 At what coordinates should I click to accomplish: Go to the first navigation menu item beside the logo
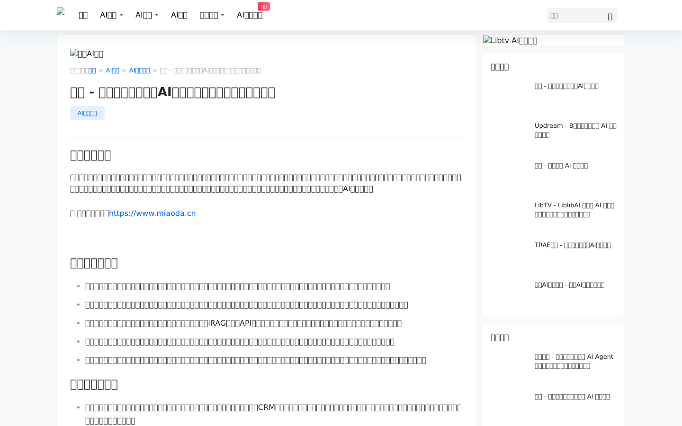[x=83, y=15]
